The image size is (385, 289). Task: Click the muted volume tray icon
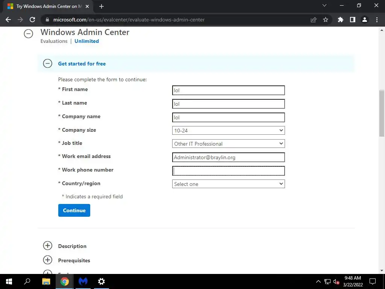point(336,281)
